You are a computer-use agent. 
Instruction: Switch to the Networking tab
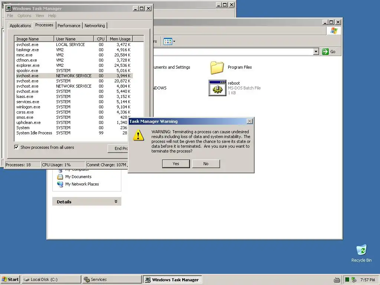(x=95, y=26)
